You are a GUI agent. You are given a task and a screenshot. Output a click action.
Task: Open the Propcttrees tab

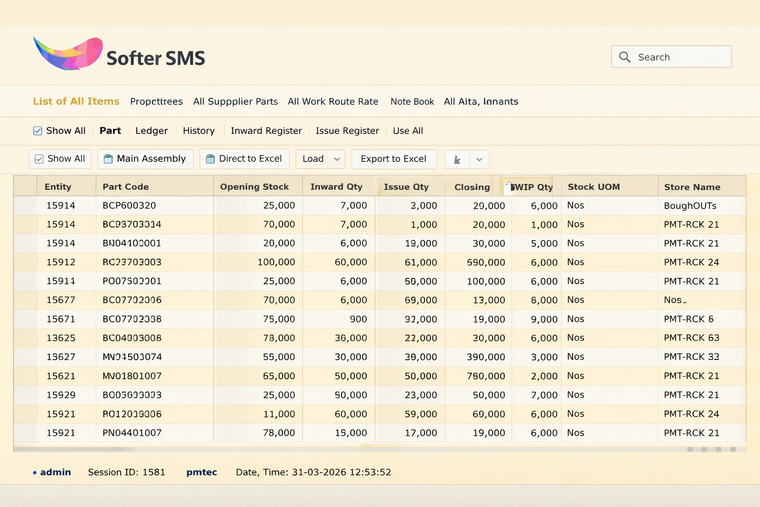156,101
